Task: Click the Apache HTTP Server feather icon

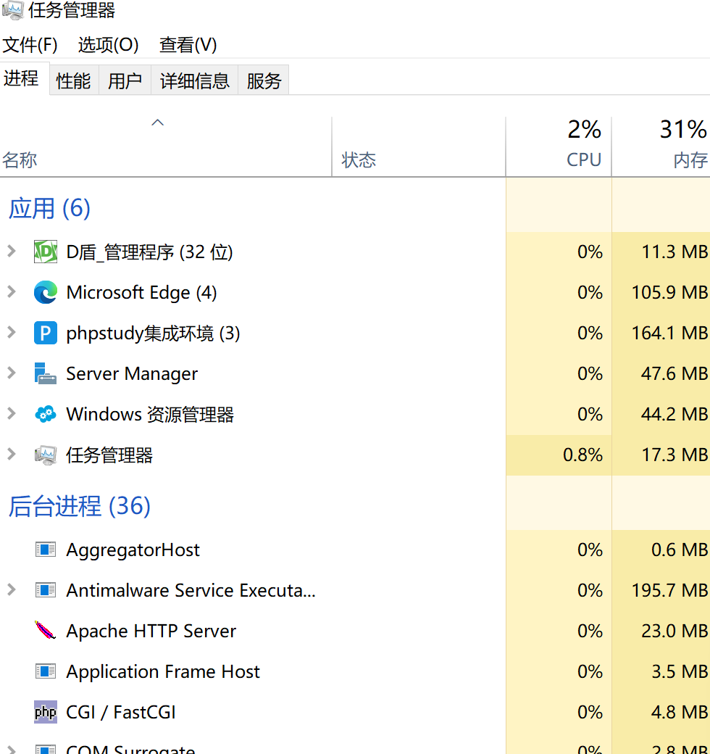Action: [x=46, y=631]
